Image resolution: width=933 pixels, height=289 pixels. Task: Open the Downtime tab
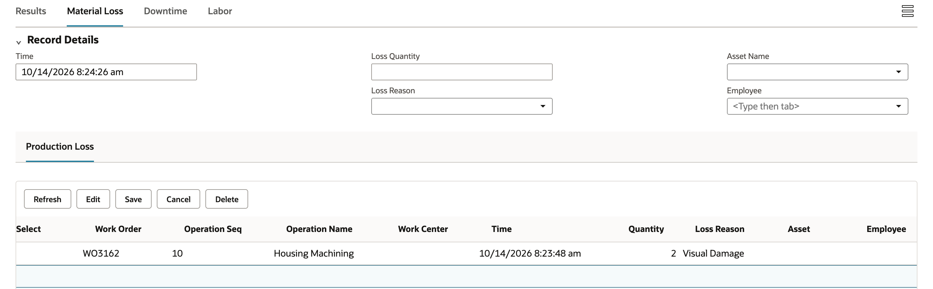coord(166,11)
